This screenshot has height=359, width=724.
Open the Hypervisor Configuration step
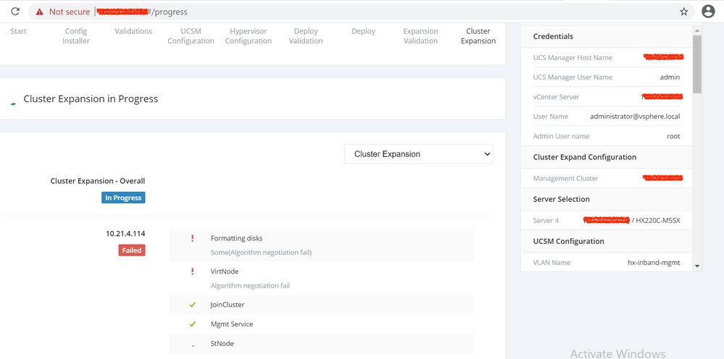click(x=248, y=36)
